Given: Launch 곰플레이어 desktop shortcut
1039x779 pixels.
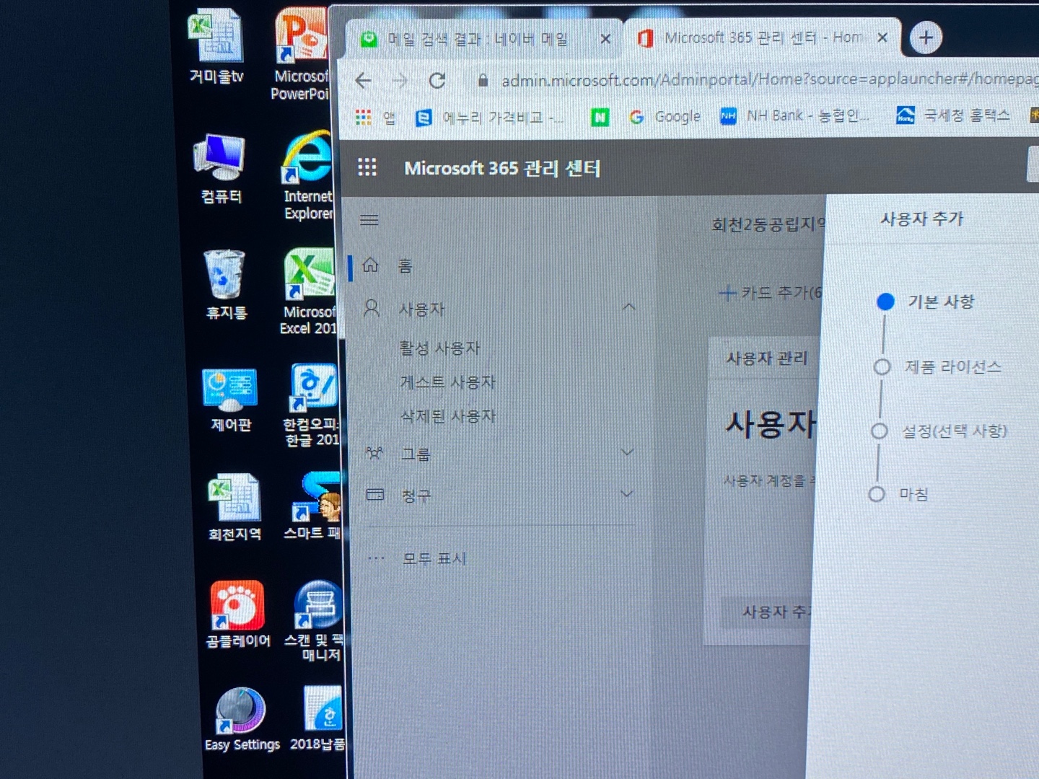Looking at the screenshot, I should [238, 614].
